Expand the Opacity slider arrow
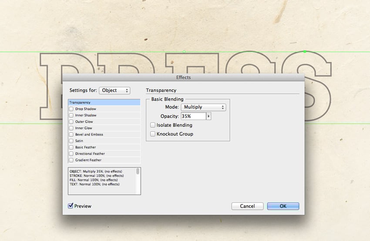The height and width of the screenshot is (241, 370). [209, 116]
